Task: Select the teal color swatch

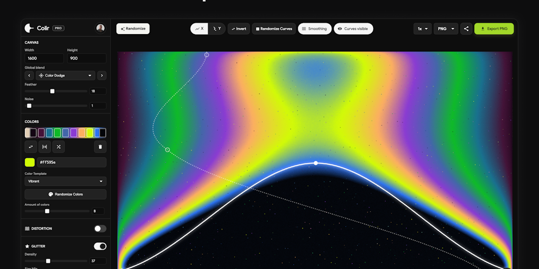Action: [x=49, y=133]
